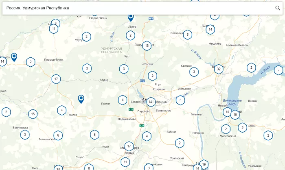This screenshot has width=285, height=170.
Task: Click the blue pin above Лынга
Action: click(131, 17)
